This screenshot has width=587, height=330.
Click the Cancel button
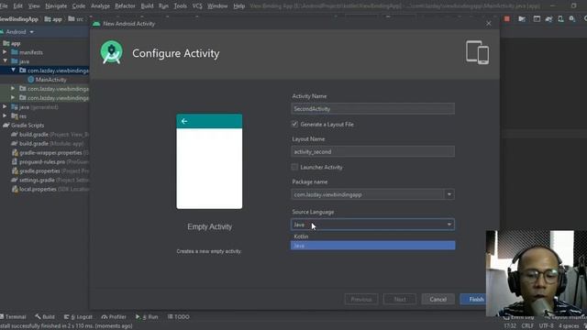point(438,300)
